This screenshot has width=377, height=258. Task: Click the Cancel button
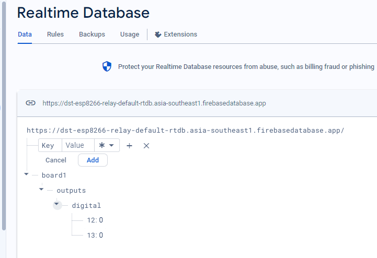point(56,160)
